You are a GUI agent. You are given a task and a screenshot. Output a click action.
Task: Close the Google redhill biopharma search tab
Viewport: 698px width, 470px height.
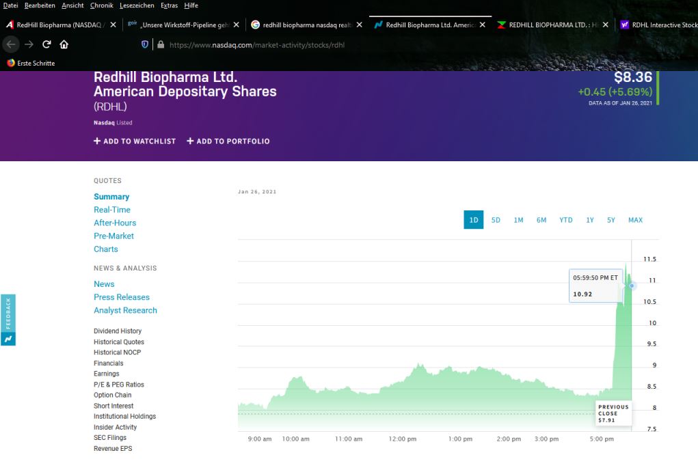coord(359,25)
